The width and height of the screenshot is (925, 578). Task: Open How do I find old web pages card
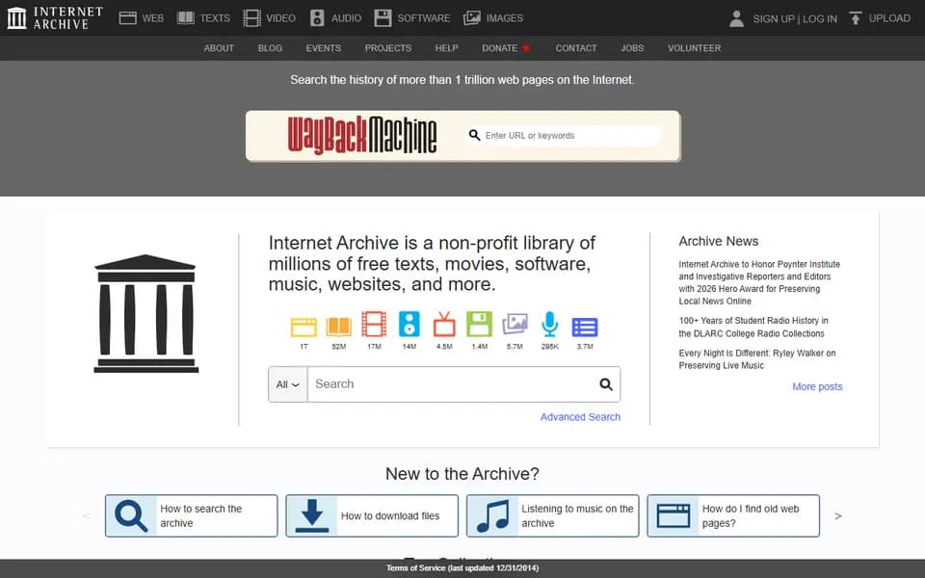(x=733, y=516)
